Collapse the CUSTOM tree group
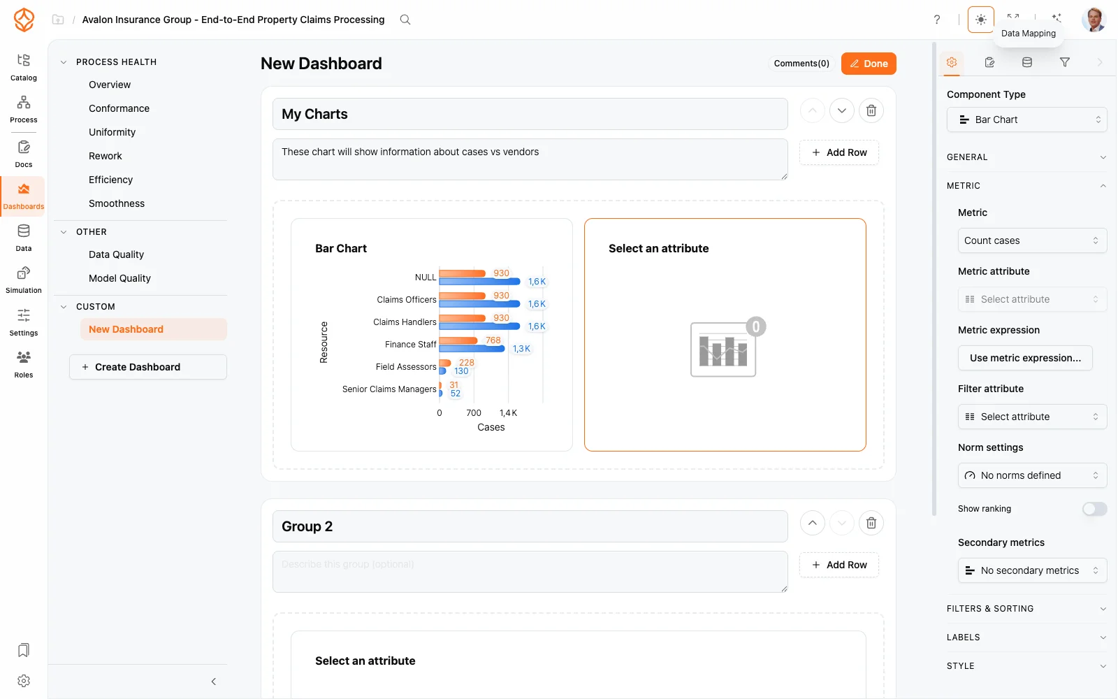The width and height of the screenshot is (1118, 699). click(64, 307)
